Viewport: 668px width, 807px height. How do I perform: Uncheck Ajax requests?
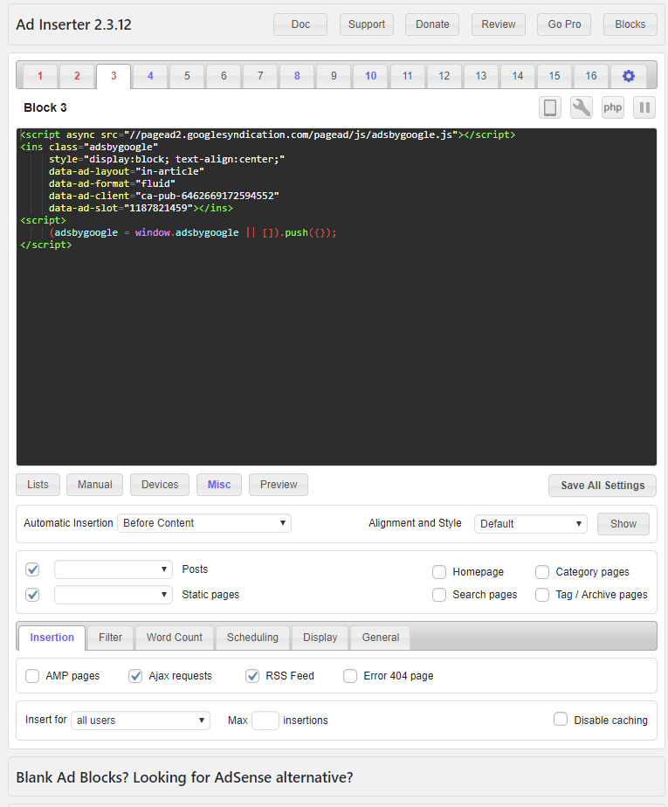pyautogui.click(x=135, y=676)
